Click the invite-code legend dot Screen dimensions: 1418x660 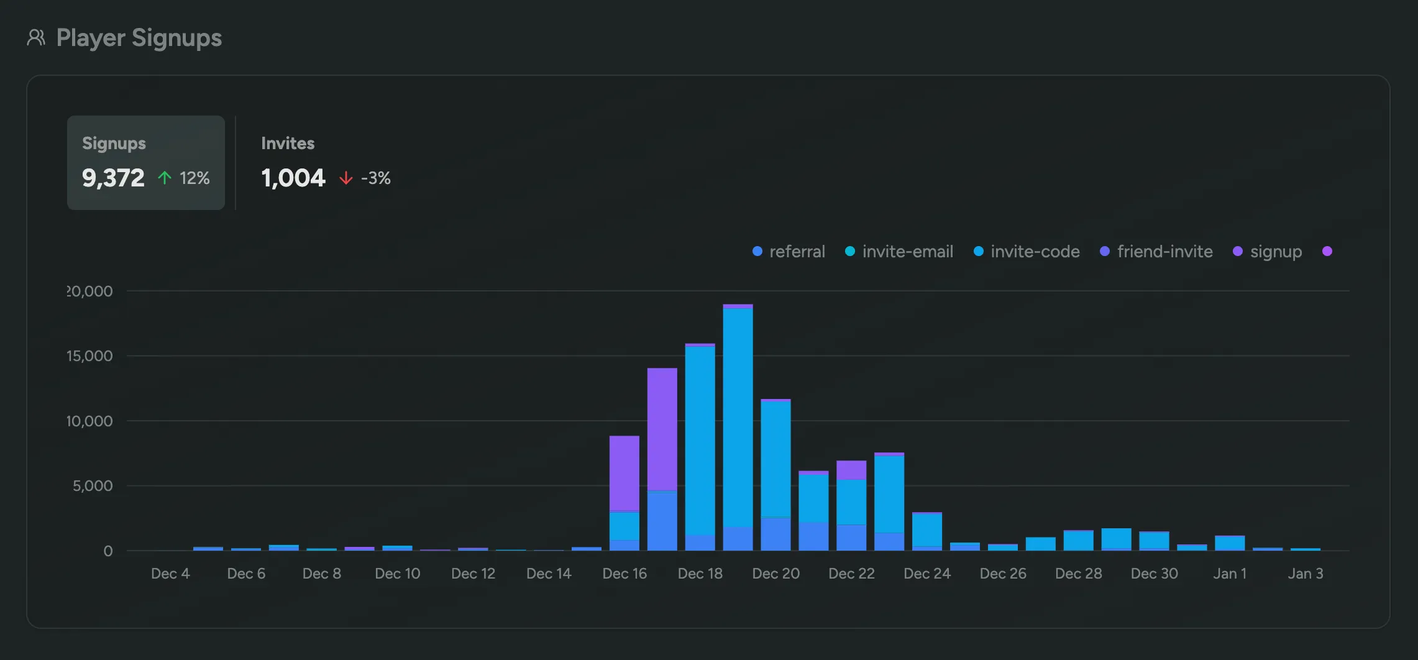click(x=979, y=252)
